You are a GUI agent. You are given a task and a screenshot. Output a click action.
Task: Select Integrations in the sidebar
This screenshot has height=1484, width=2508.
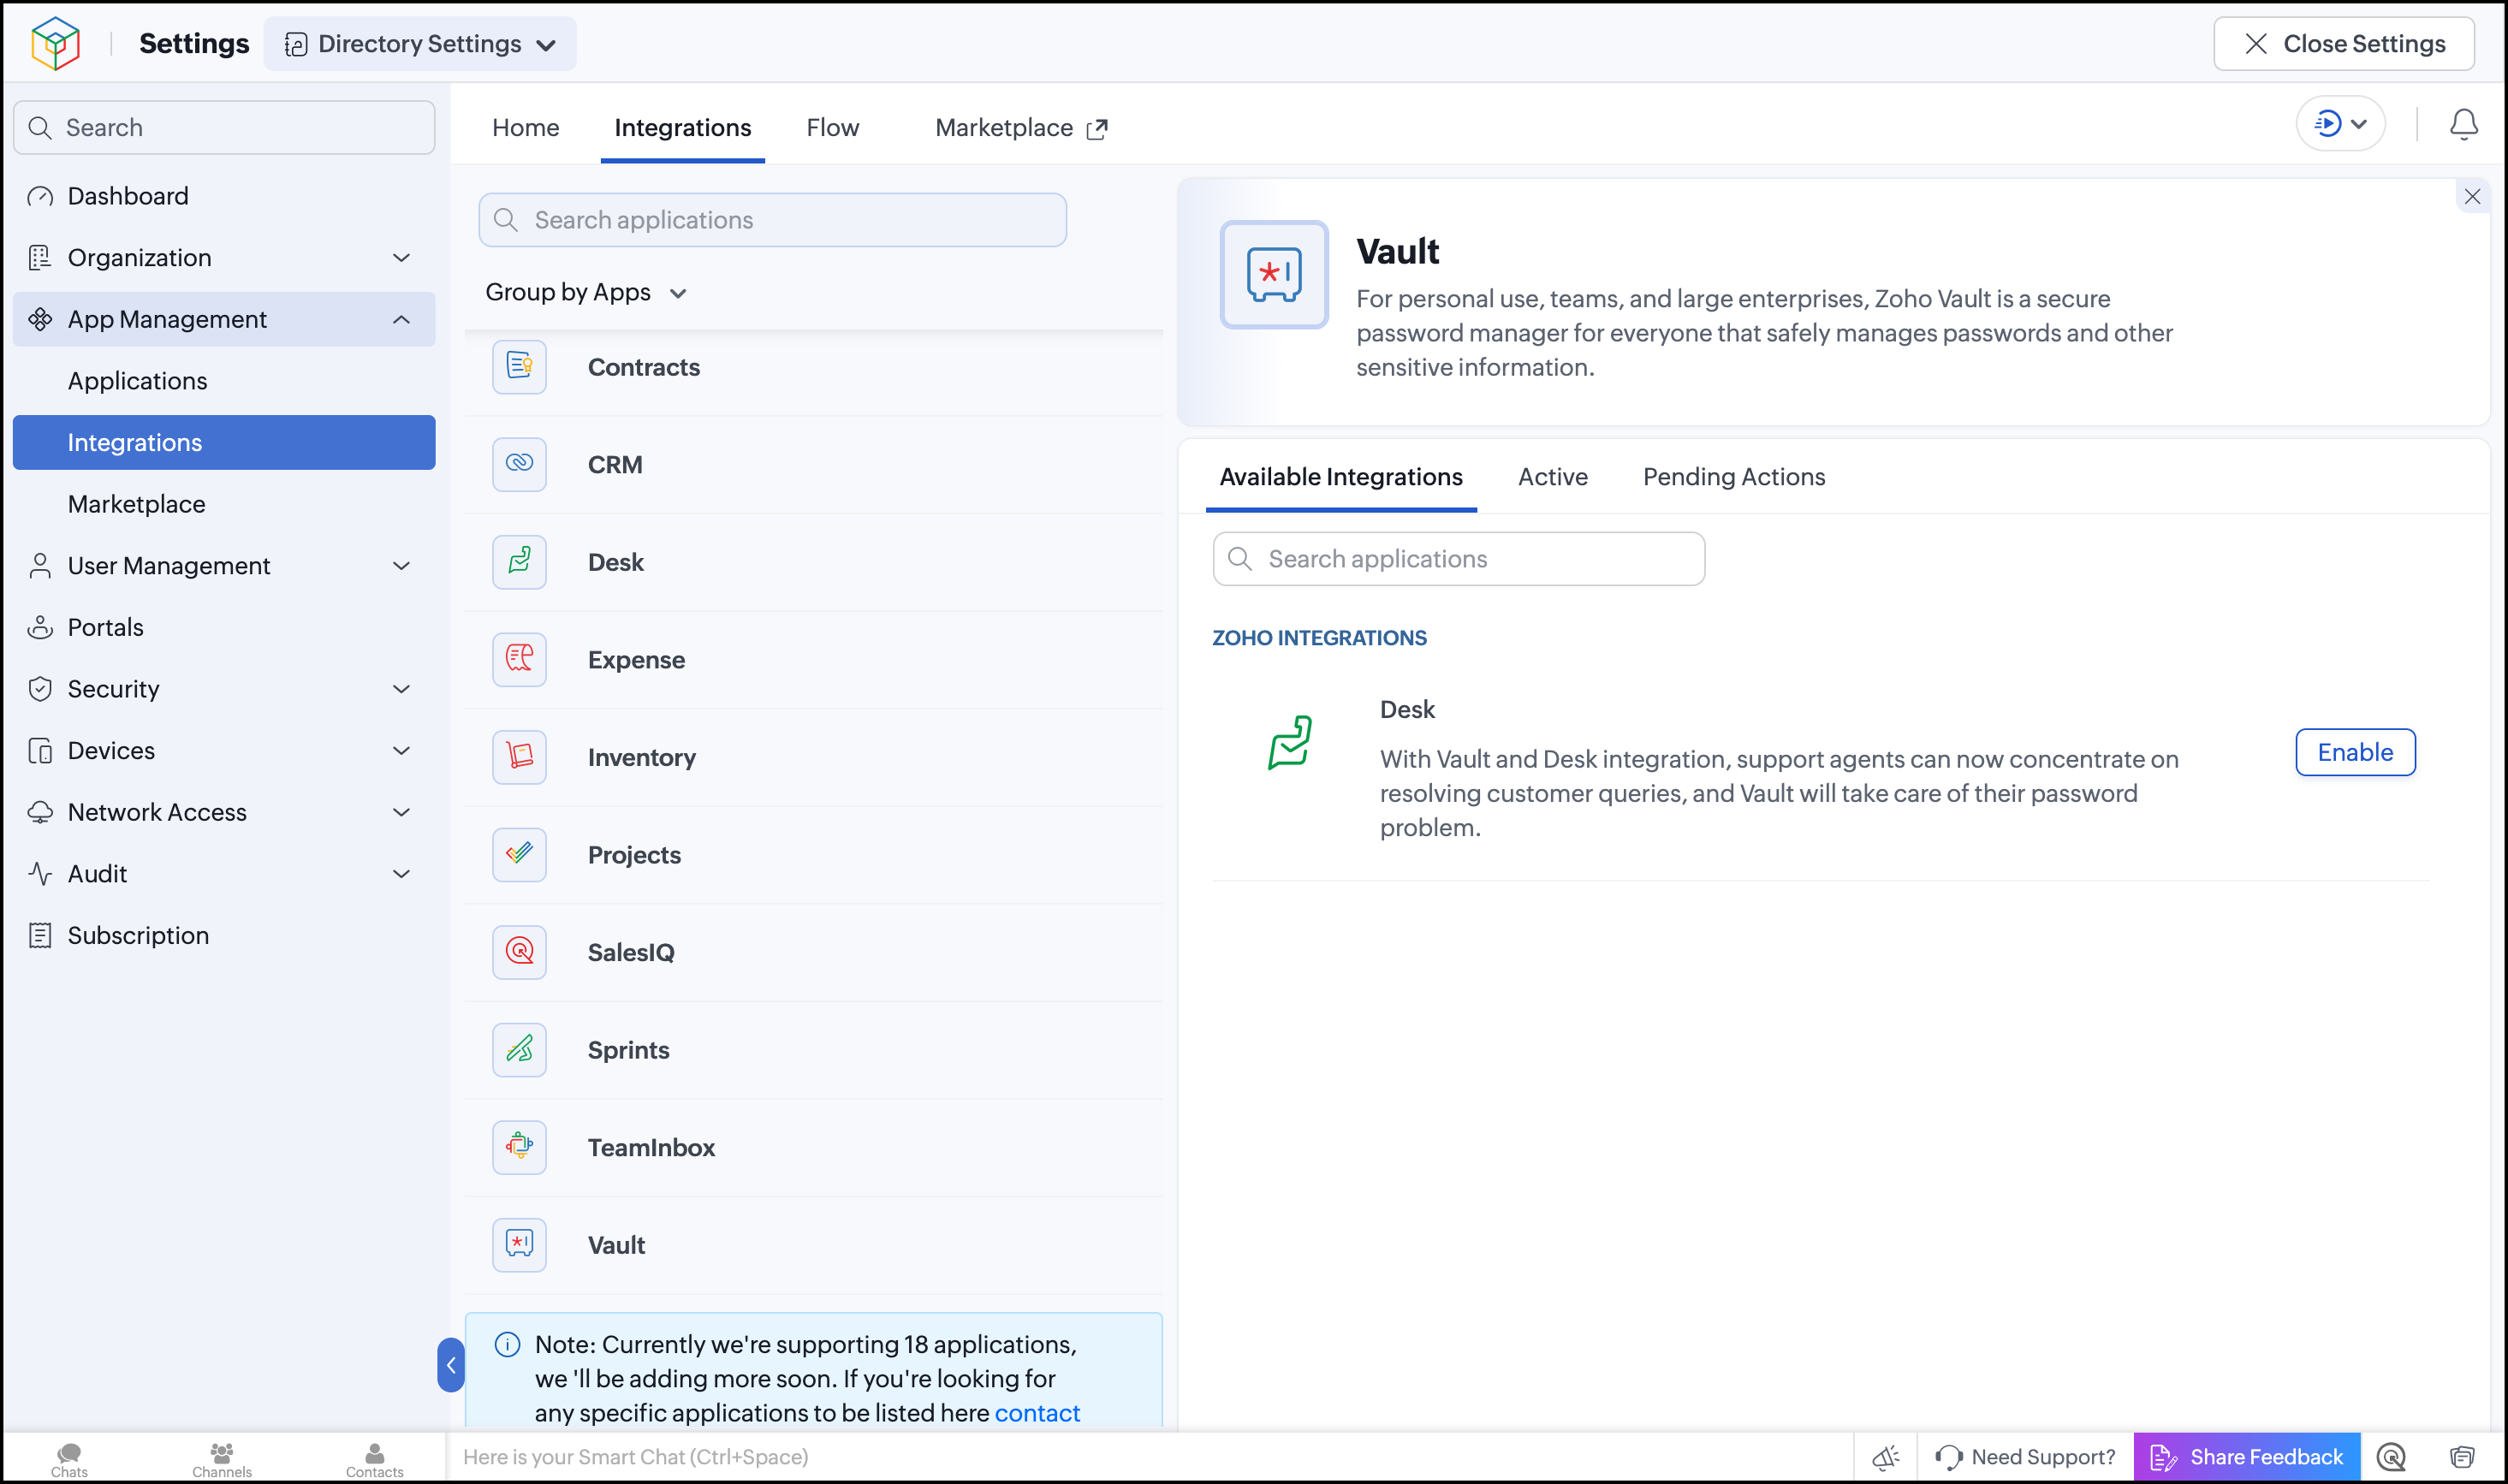(x=224, y=442)
